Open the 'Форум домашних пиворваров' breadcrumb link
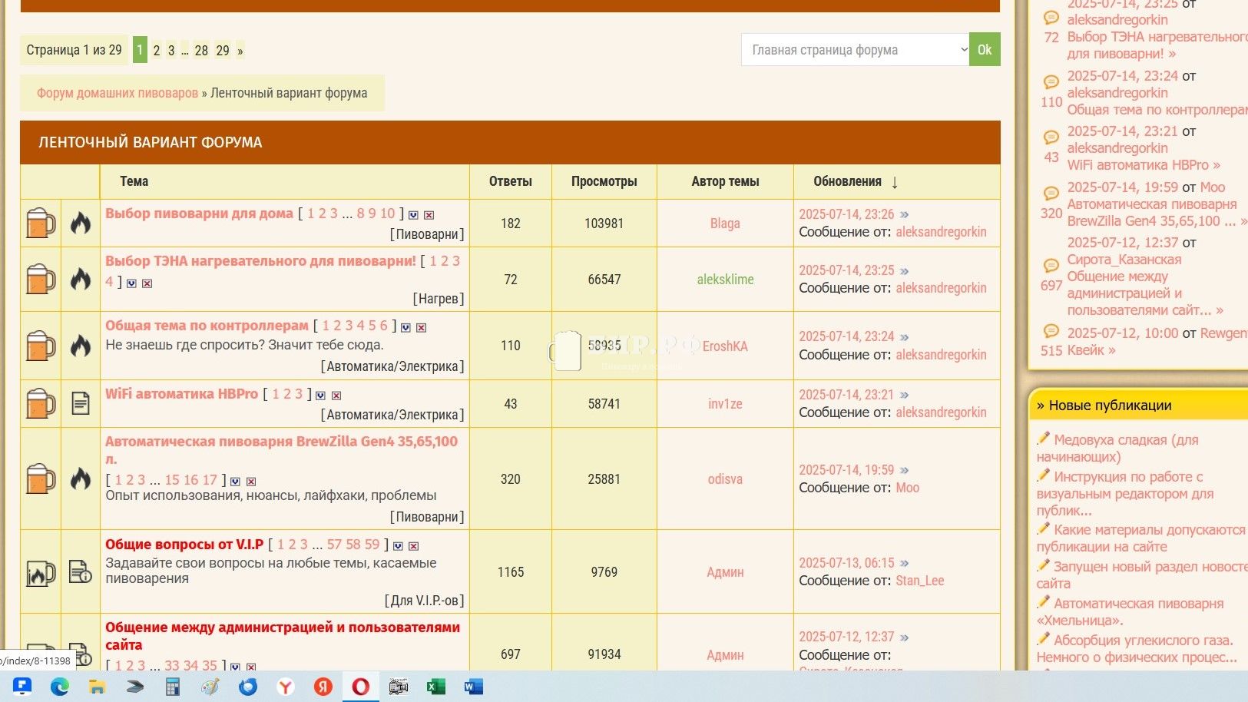Viewport: 1248px width, 702px height. coord(118,93)
